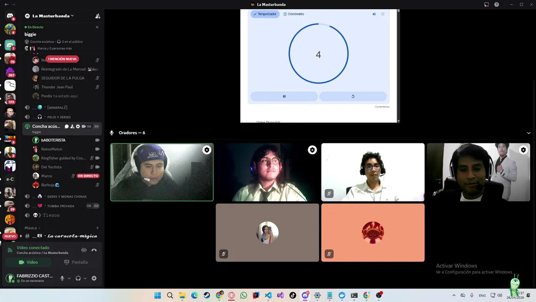Click the Comentarios link under timer
This screenshot has width=536, height=302.
point(382,107)
